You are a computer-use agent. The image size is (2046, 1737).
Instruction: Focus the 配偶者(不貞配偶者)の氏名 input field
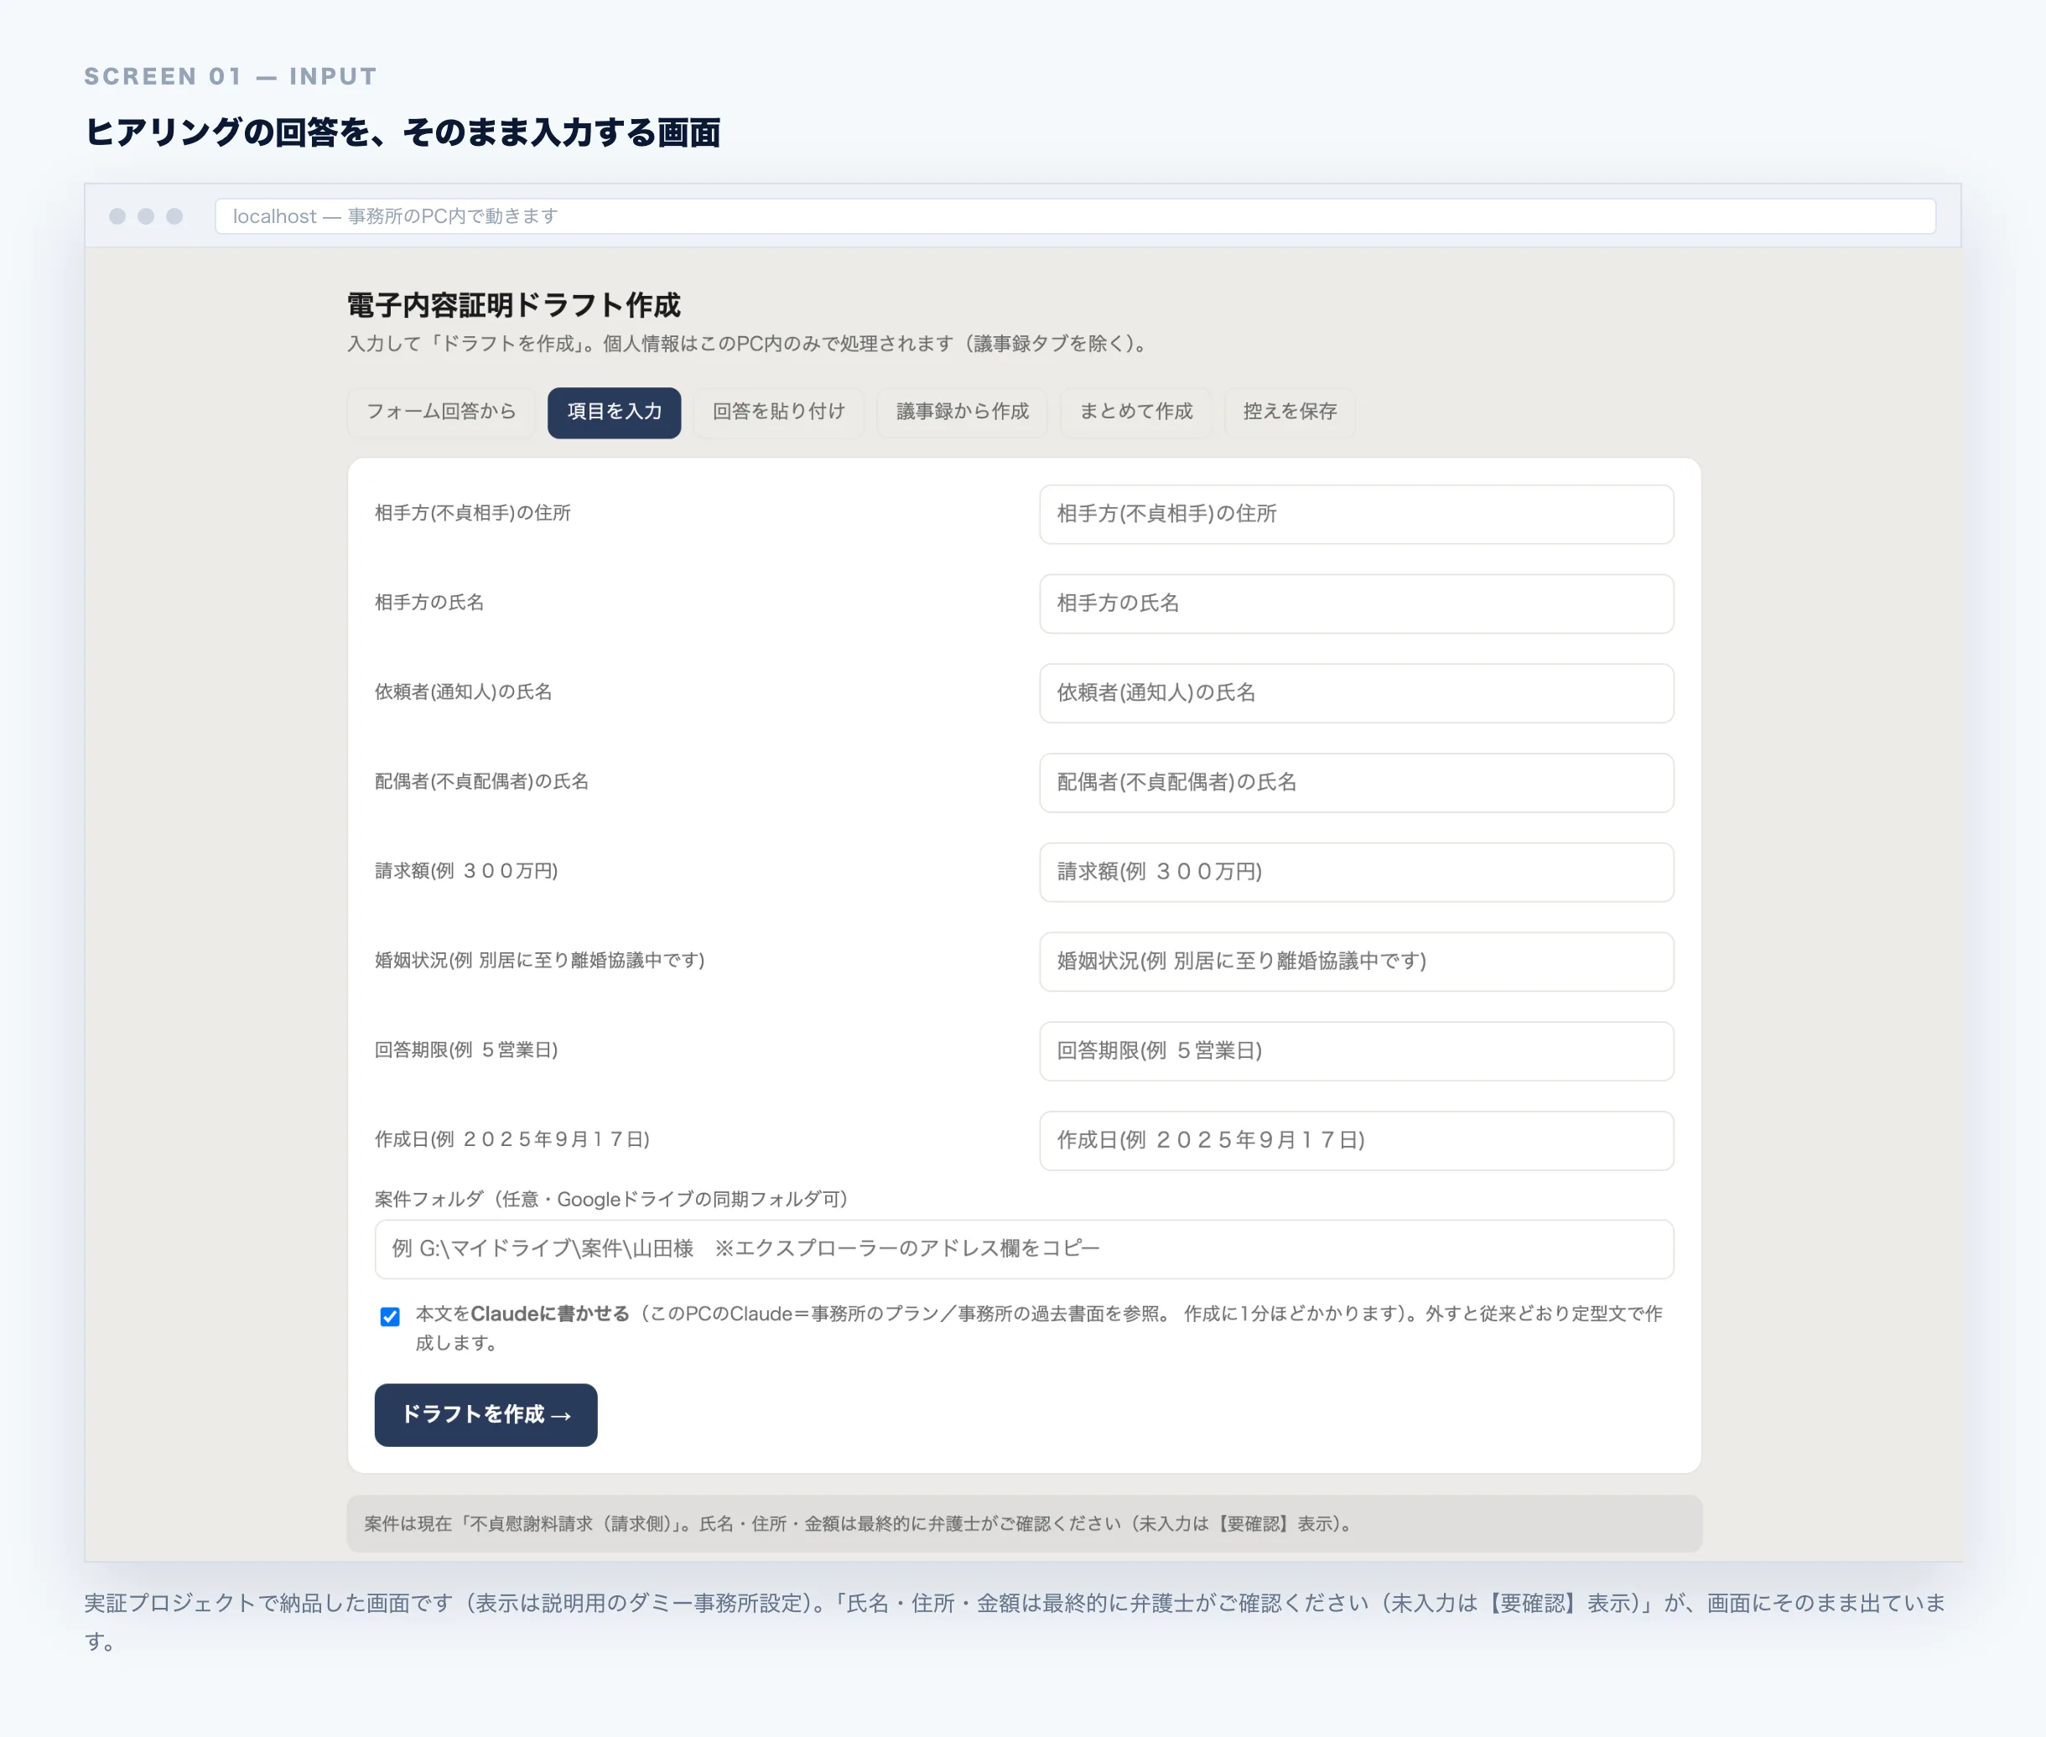[1355, 783]
